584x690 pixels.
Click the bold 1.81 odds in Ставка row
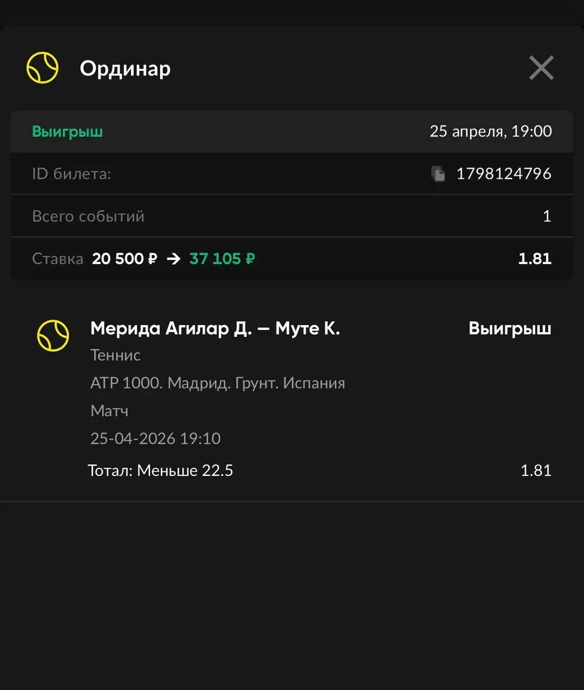tap(534, 259)
